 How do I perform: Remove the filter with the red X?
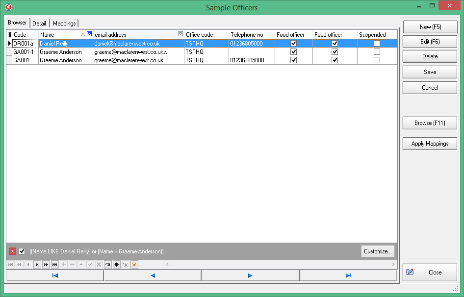12,251
